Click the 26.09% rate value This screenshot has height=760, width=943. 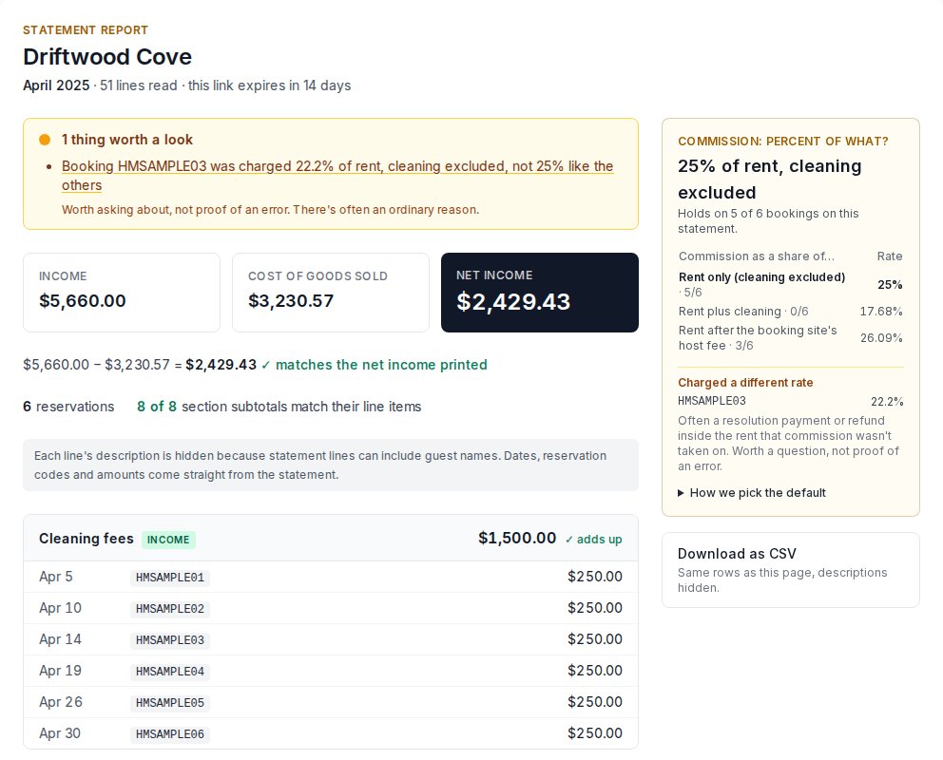881,337
